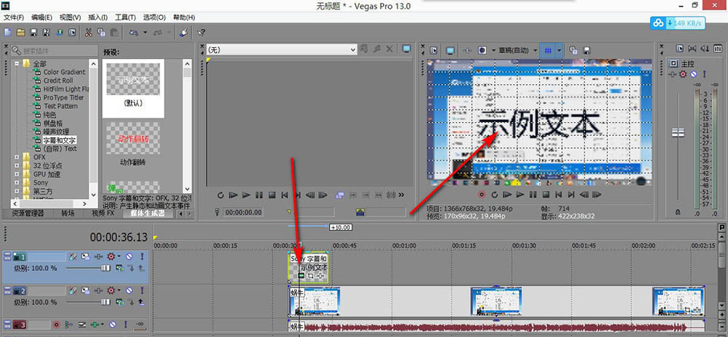The height and width of the screenshot is (337, 728).
Task: Collapse the 全部 tree node
Action: tap(17, 63)
